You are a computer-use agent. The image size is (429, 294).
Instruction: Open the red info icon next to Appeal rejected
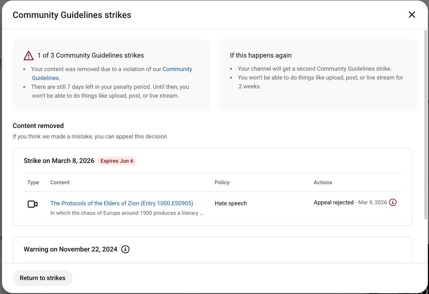393,202
